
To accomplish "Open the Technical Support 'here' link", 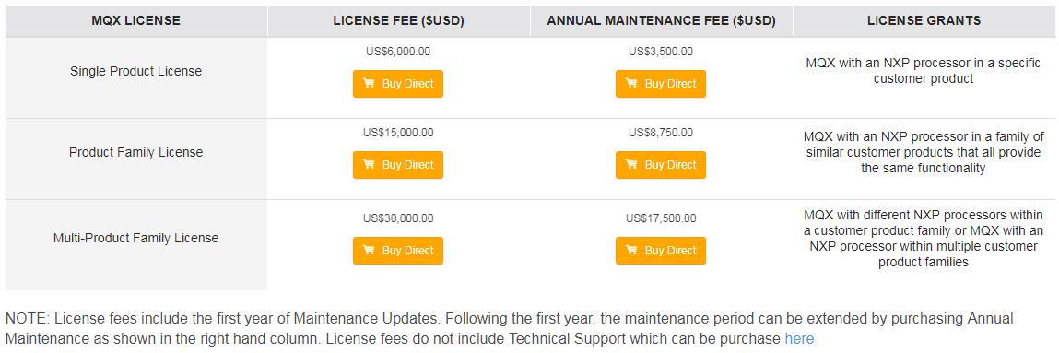I will (799, 338).
